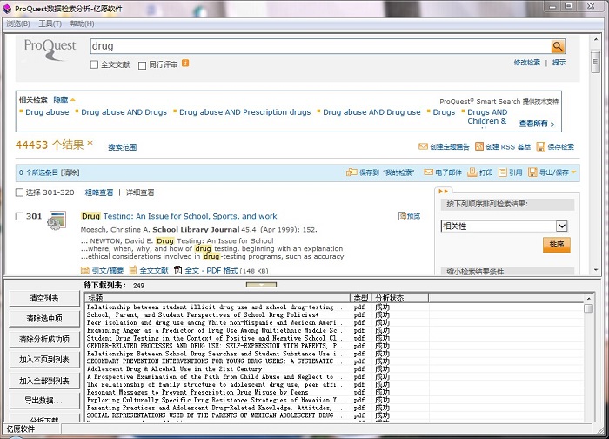This screenshot has height=439, width=609.
Task: Open the 工具(T) menu
Action: pos(50,24)
